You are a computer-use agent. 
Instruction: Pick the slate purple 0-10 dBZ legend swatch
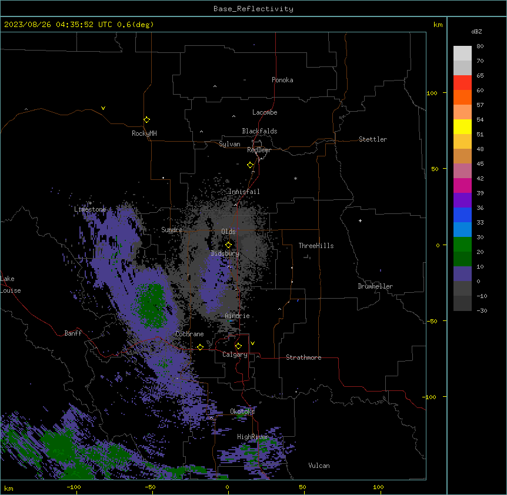tap(462, 274)
